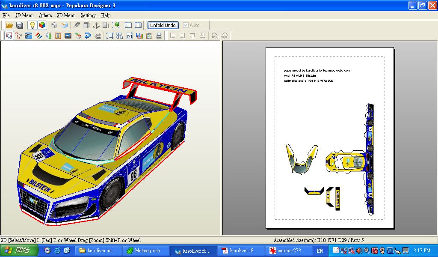Click the gray redo arrow icon
Viewport: 438px width, 257px height.
(98, 36)
